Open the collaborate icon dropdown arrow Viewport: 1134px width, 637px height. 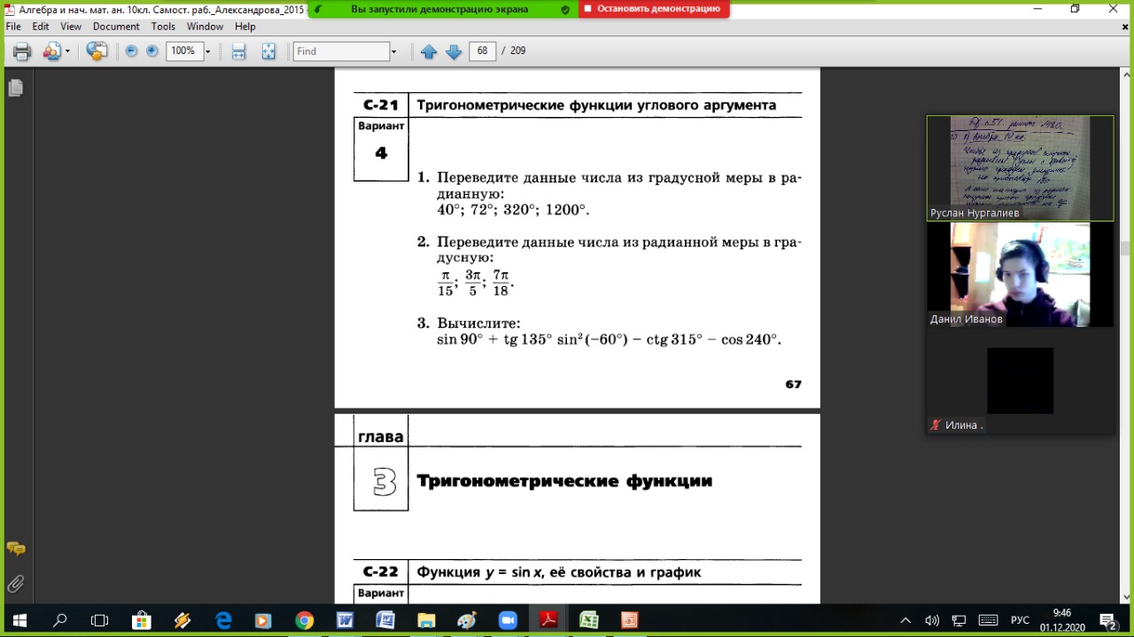[x=67, y=51]
